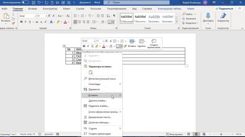Toggle Strikethrough formatting
The image size is (245, 137).
[37, 22]
